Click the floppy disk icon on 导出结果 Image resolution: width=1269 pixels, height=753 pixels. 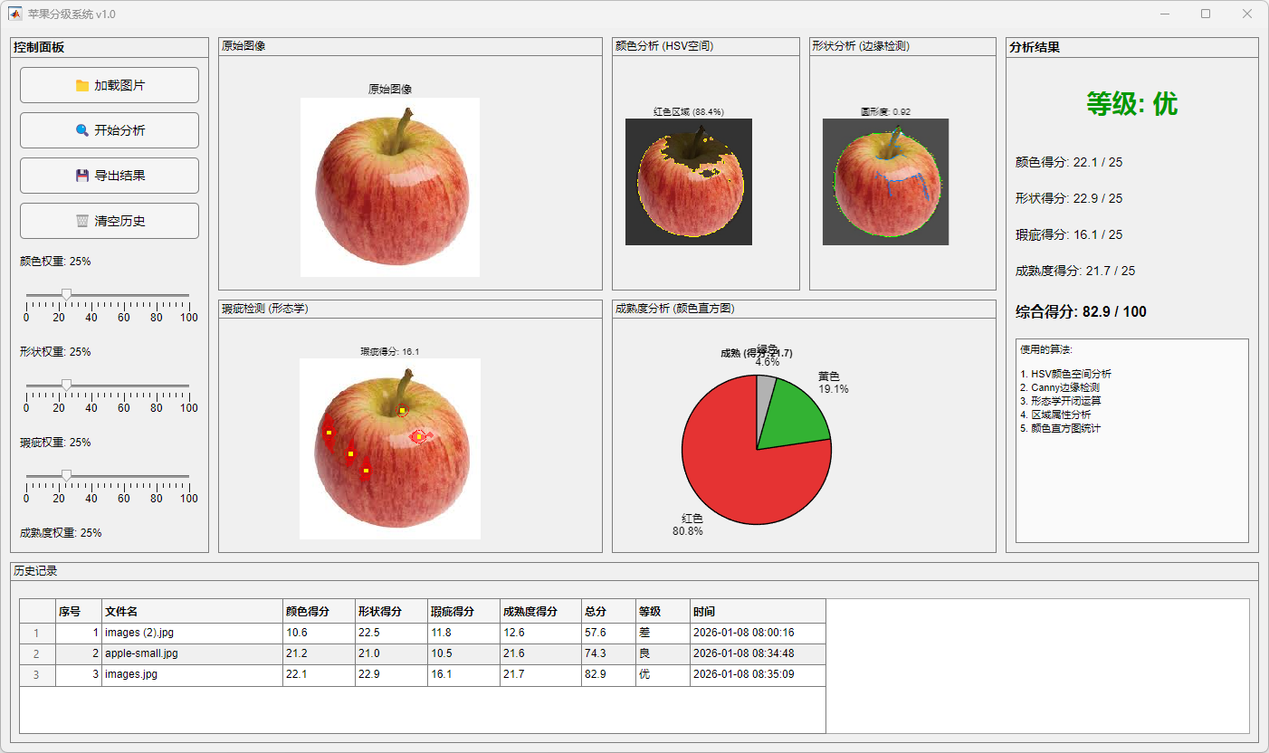(82, 176)
